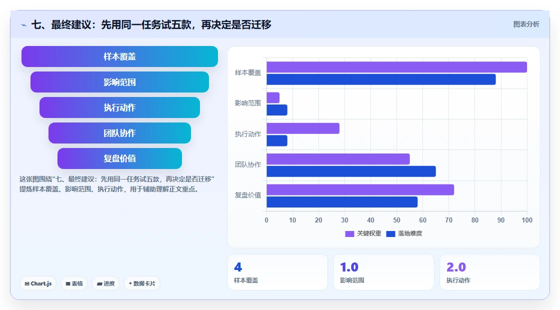Click the 团队协作 y-axis label in chart

click(248, 164)
